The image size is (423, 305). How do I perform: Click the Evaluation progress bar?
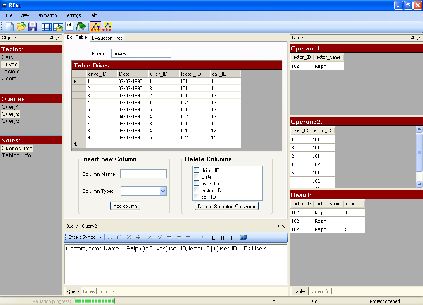[94, 301]
